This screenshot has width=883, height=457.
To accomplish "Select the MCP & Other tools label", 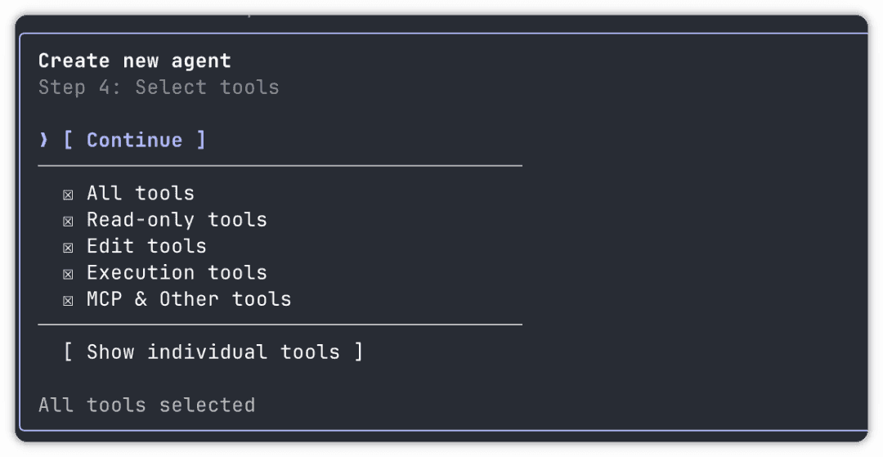I will [x=189, y=299].
